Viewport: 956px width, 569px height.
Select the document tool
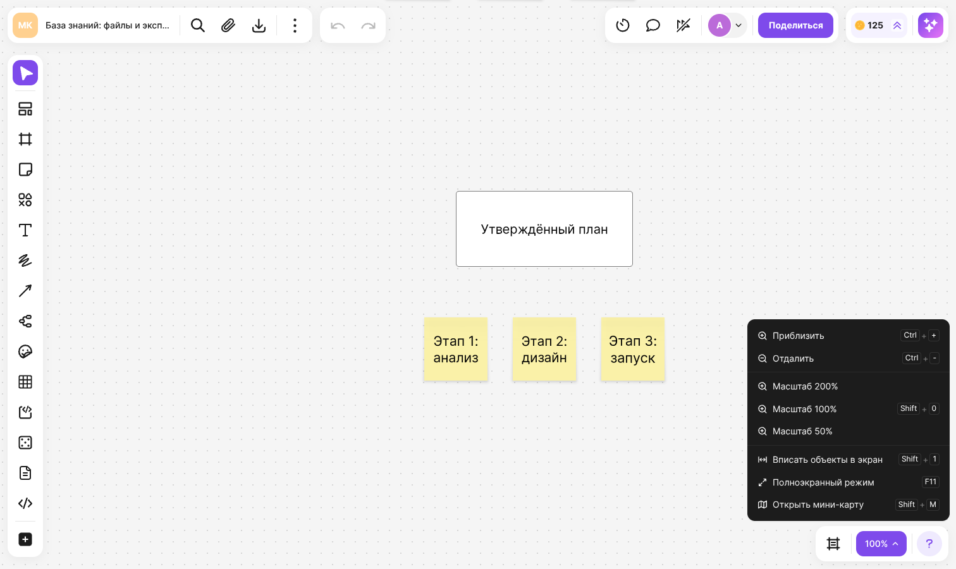click(x=25, y=473)
